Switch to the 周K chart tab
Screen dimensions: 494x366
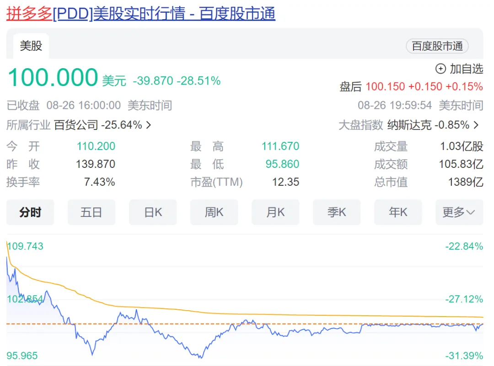(214, 212)
